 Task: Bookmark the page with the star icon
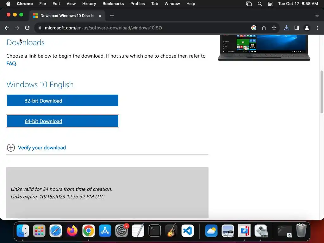(x=274, y=28)
